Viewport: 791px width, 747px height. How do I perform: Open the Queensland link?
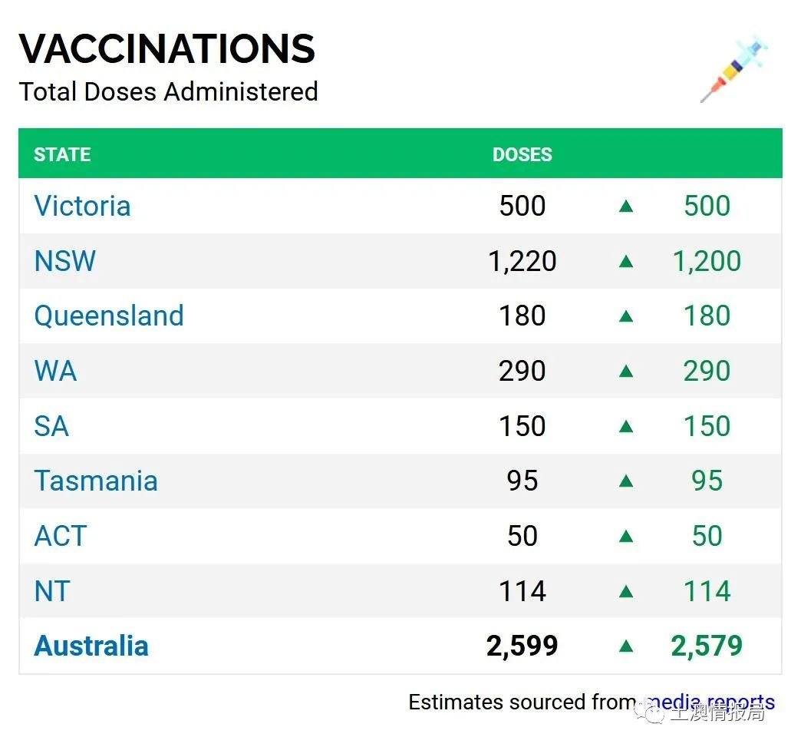109,316
